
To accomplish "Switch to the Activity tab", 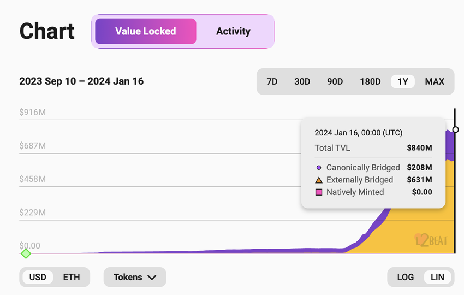I will coord(233,31).
